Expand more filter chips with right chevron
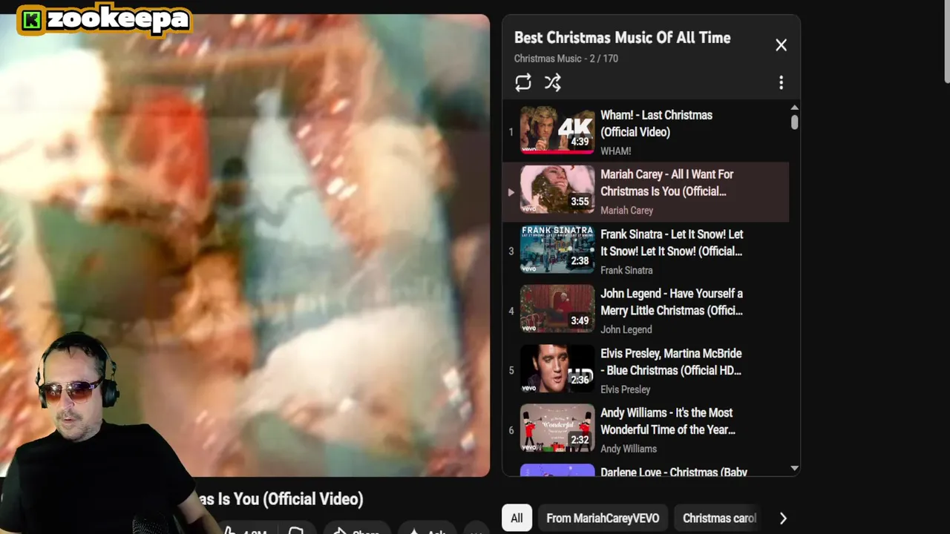 [783, 518]
